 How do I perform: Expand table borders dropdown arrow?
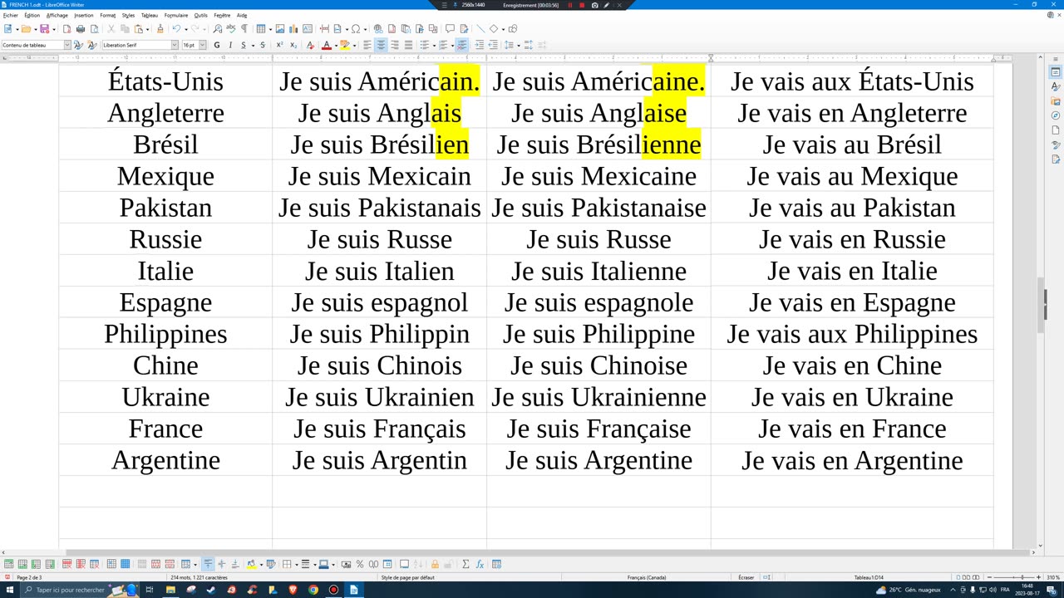point(296,564)
